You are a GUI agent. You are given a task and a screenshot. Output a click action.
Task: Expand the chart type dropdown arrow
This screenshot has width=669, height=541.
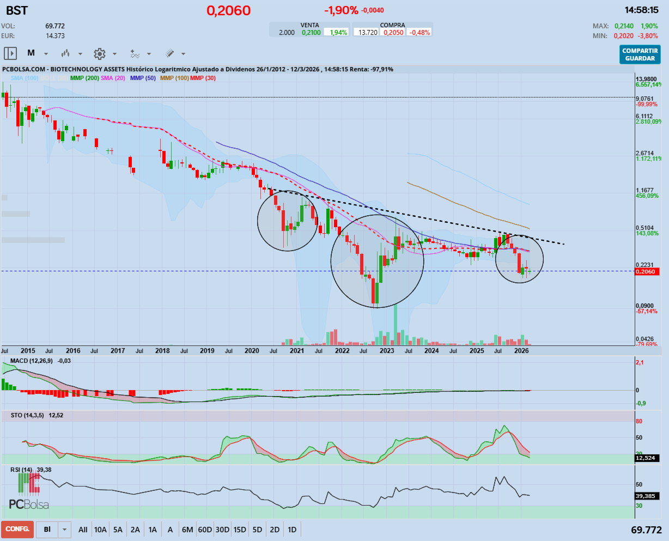(80, 54)
